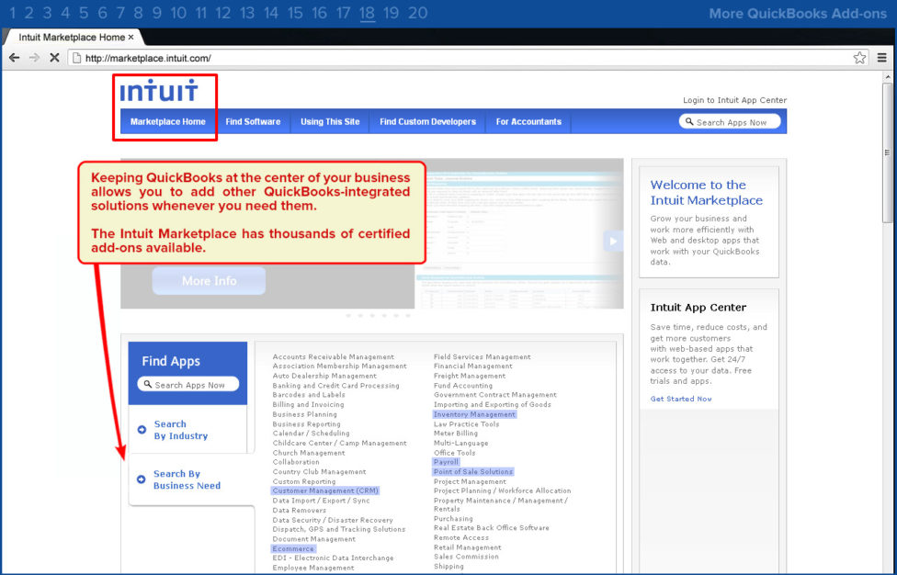Click the Search Apps Now box in the nav bar
This screenshot has width=897, height=575.
(x=730, y=122)
